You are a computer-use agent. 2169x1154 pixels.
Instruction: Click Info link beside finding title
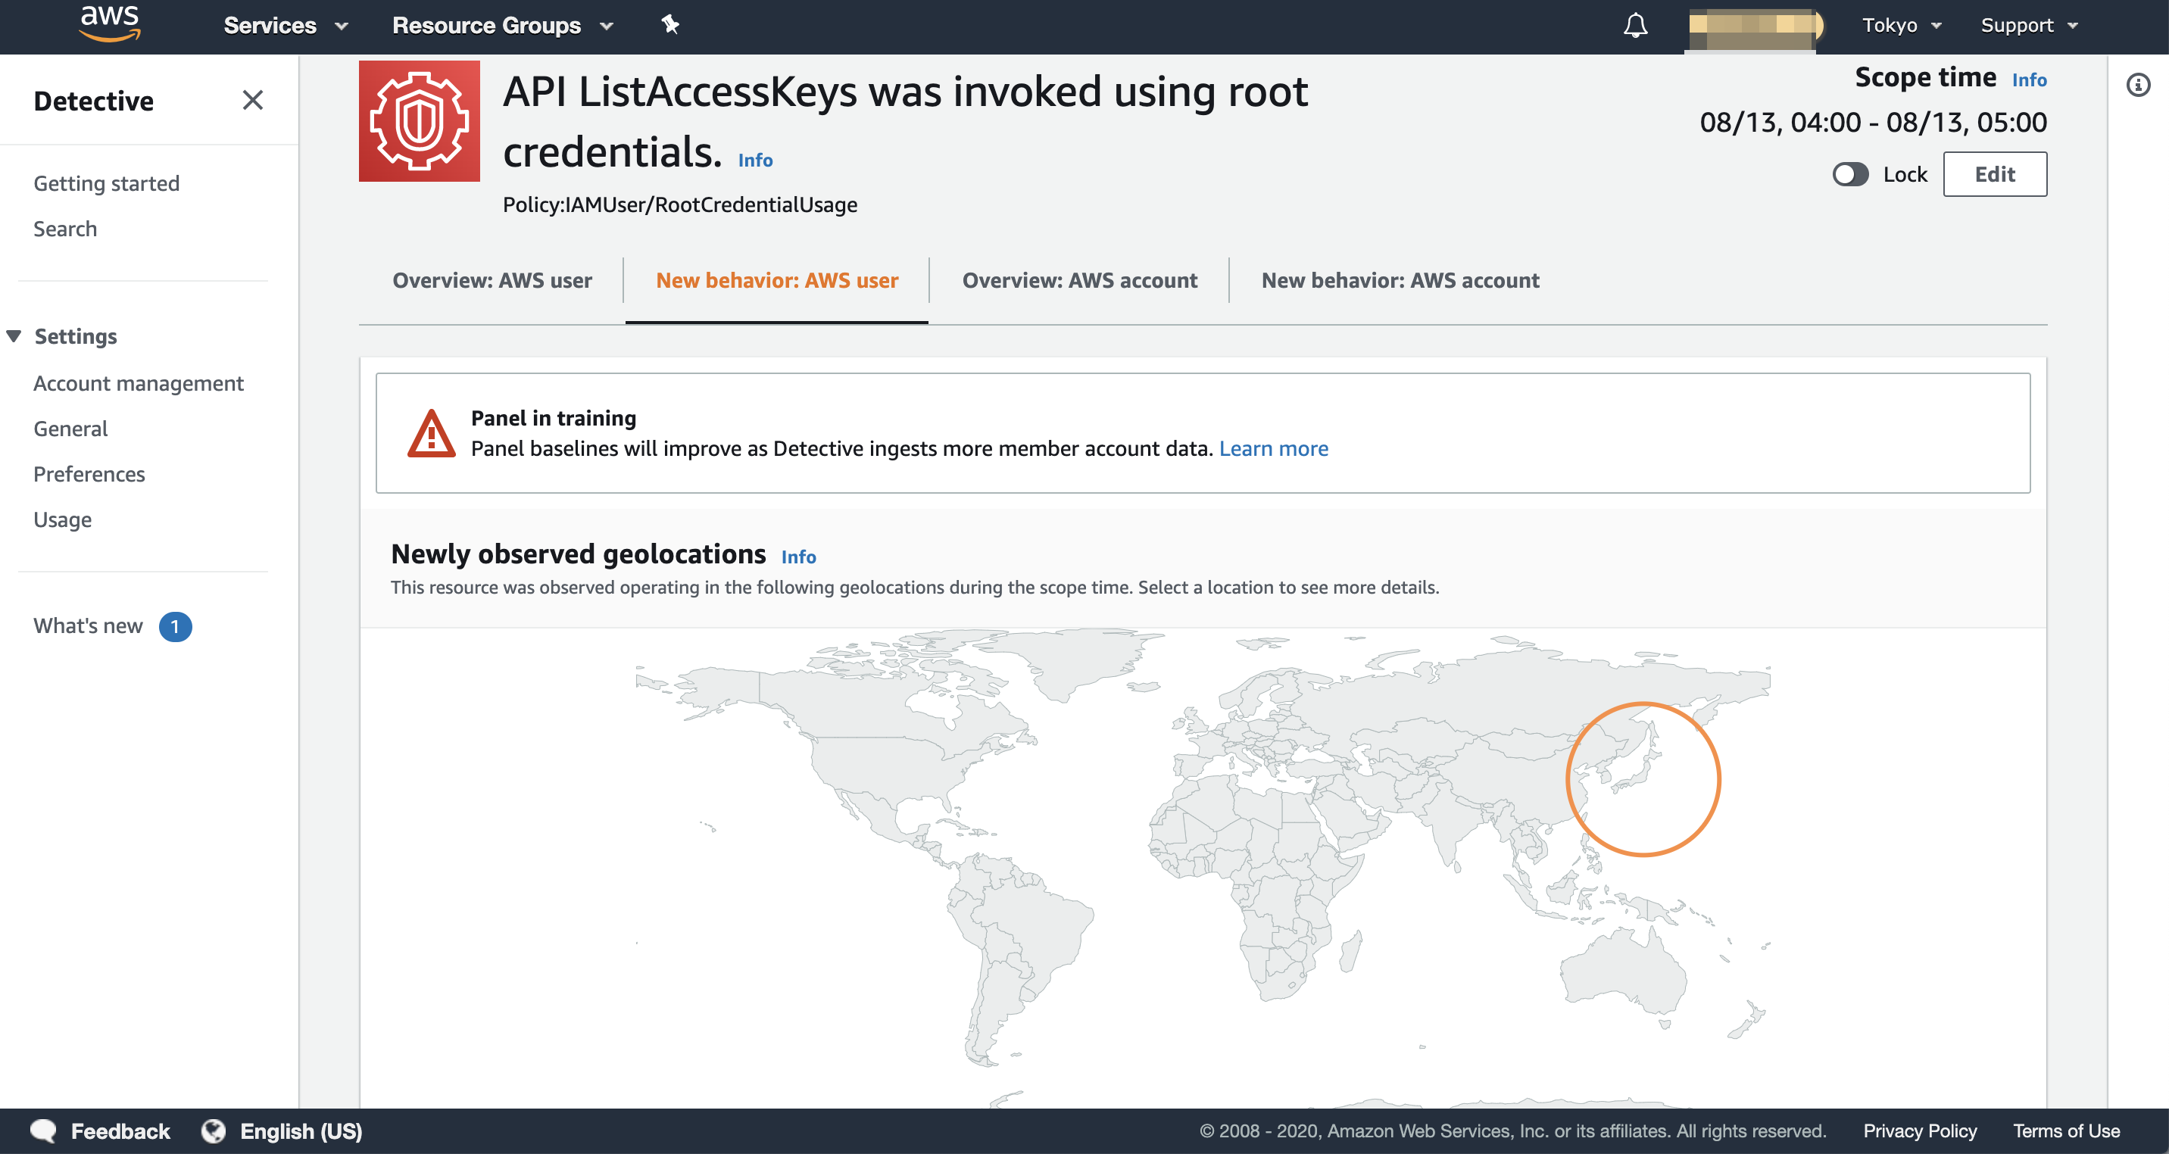click(x=755, y=160)
